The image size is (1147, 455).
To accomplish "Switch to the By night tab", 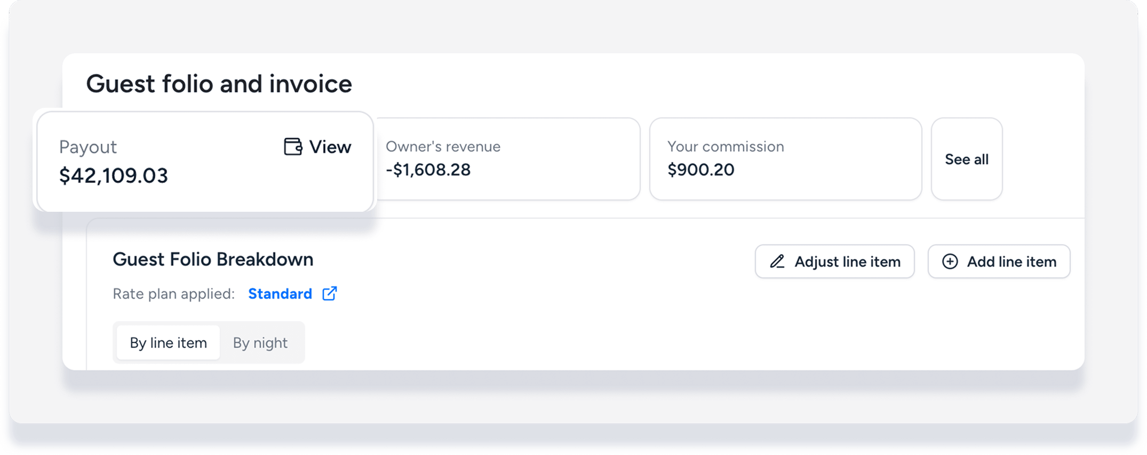I will (260, 342).
